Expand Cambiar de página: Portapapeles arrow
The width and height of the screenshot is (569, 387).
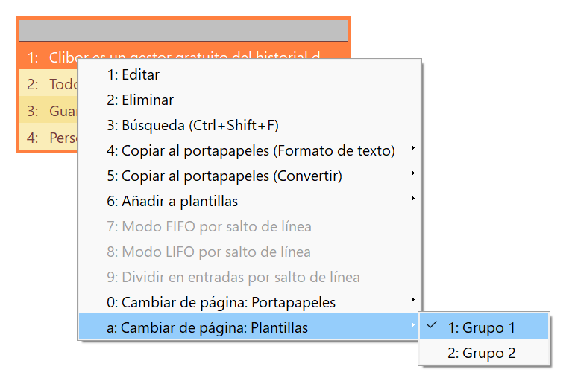(x=412, y=300)
